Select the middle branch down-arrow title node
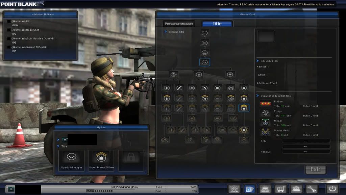The width and height of the screenshot is (346, 195). pyautogui.click(x=199, y=74)
